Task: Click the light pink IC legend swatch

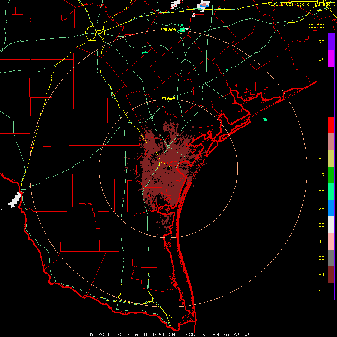Action: (x=331, y=242)
